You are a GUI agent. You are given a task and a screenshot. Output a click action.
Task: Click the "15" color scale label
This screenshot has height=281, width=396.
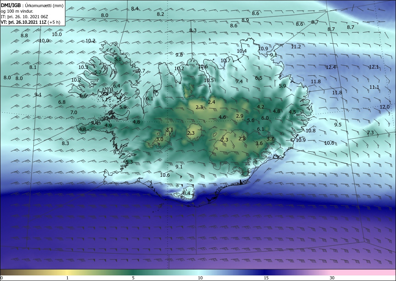(x=266, y=278)
